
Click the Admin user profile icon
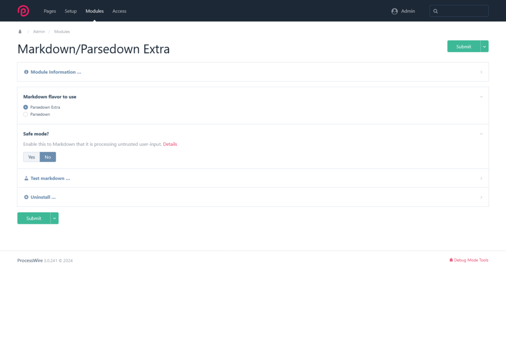coord(394,11)
